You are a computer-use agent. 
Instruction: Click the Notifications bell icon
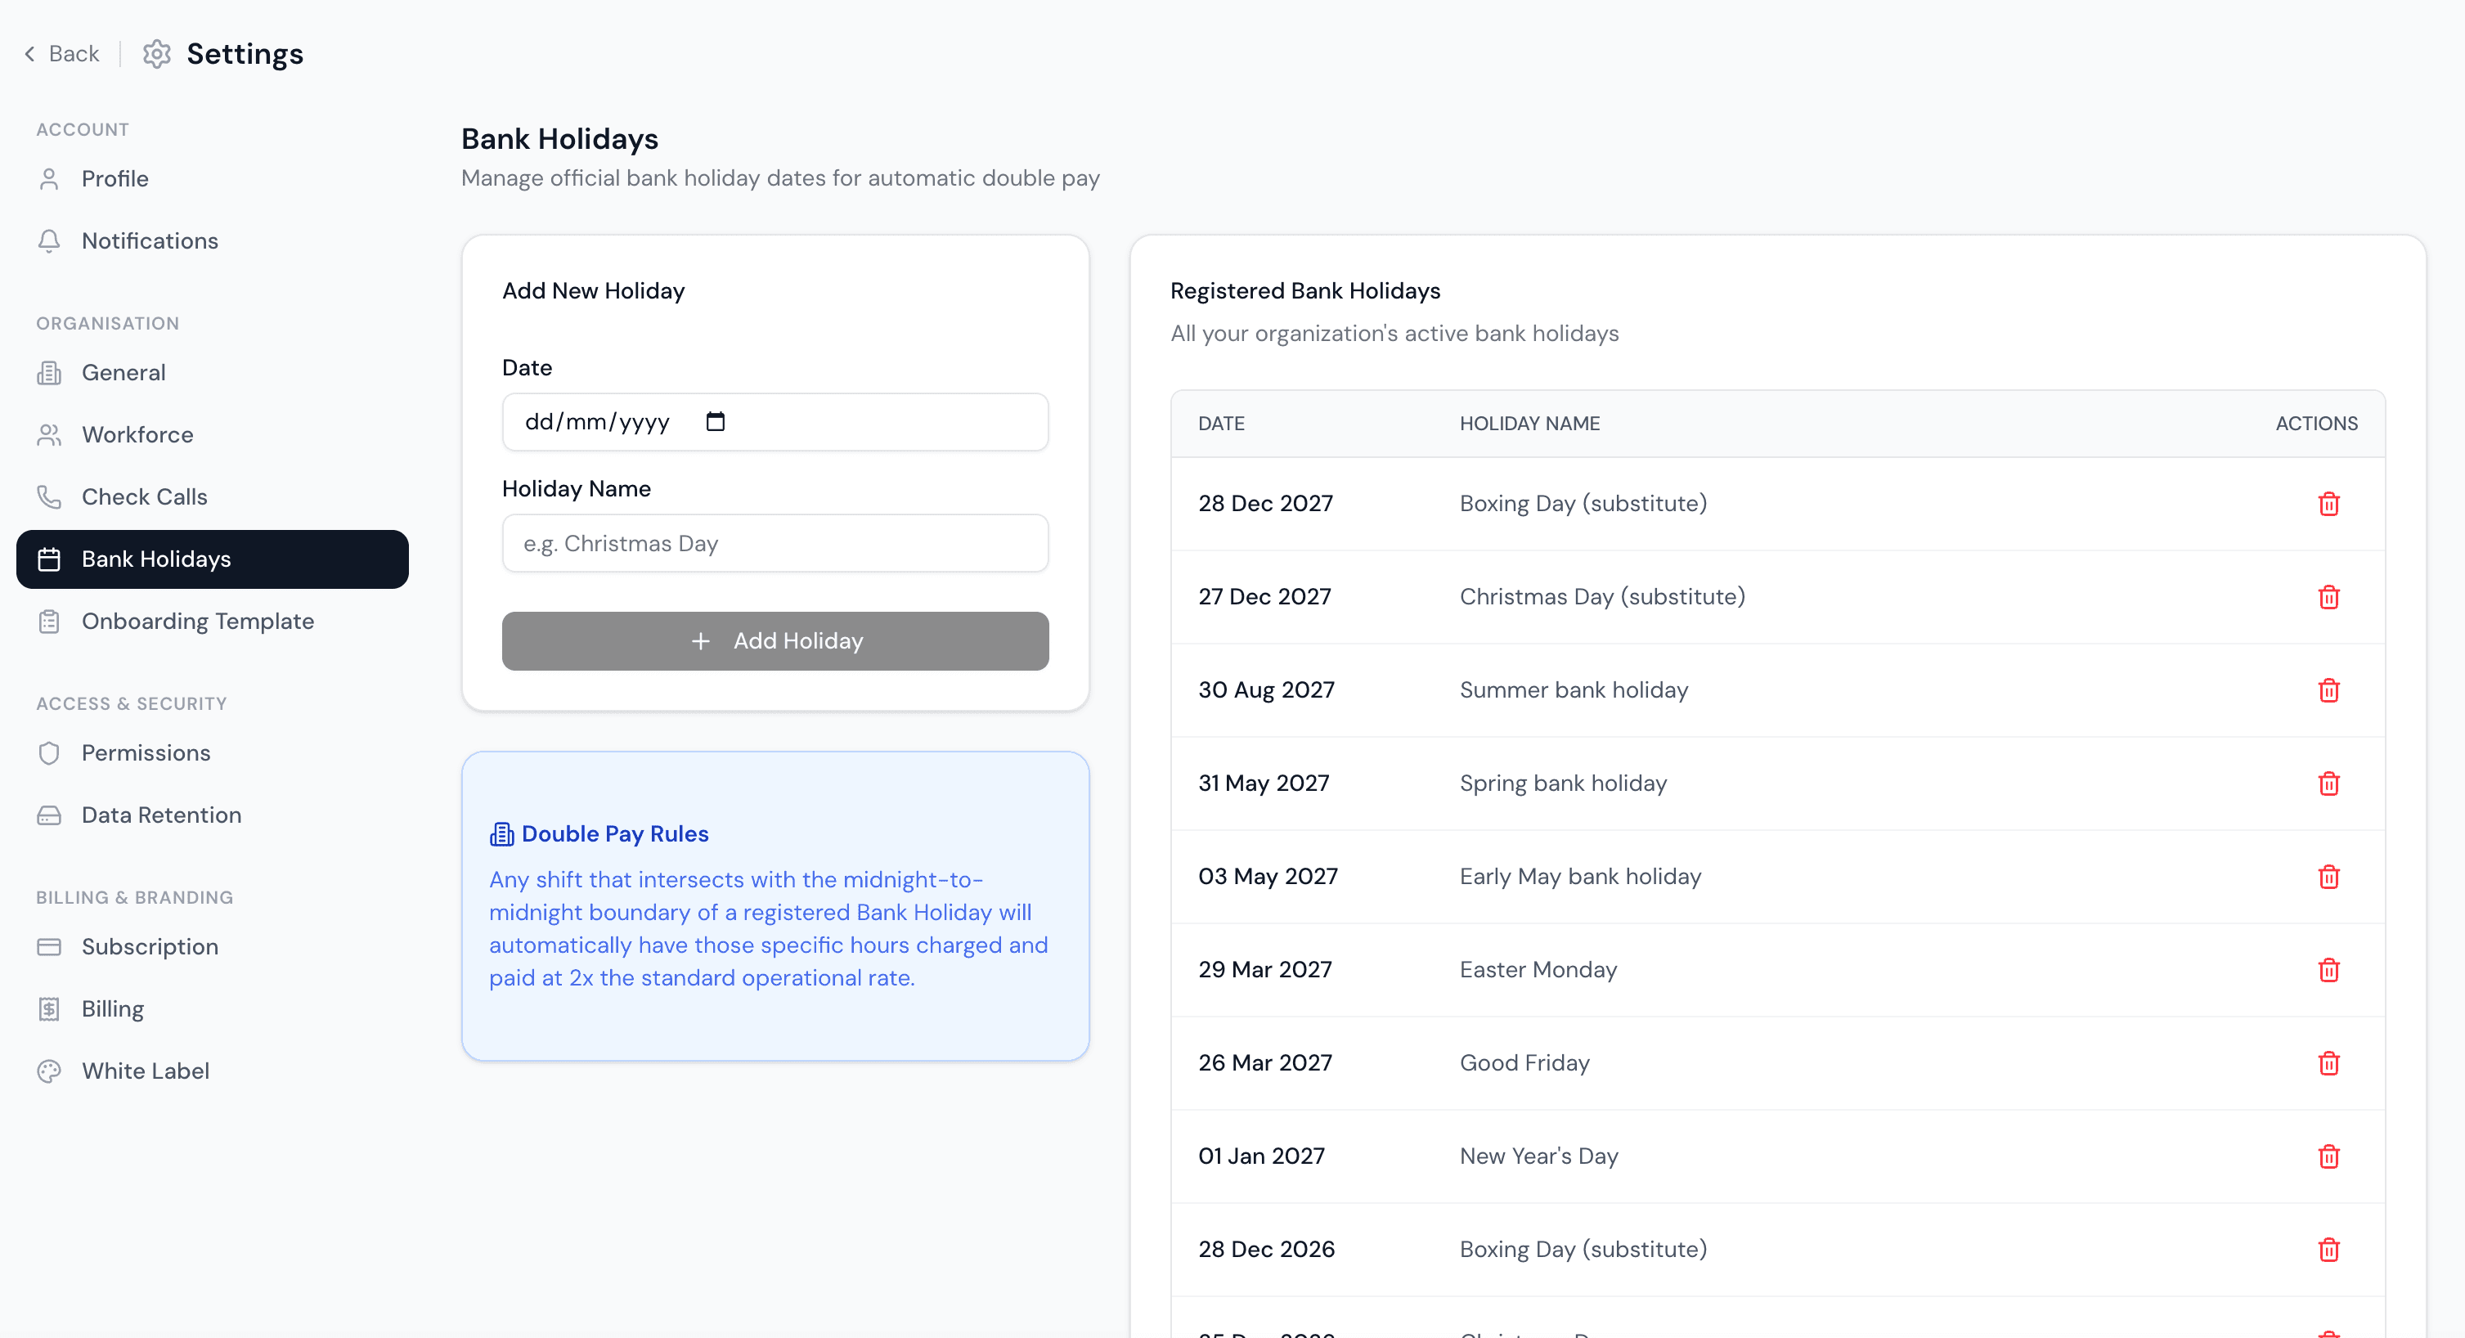(49, 241)
